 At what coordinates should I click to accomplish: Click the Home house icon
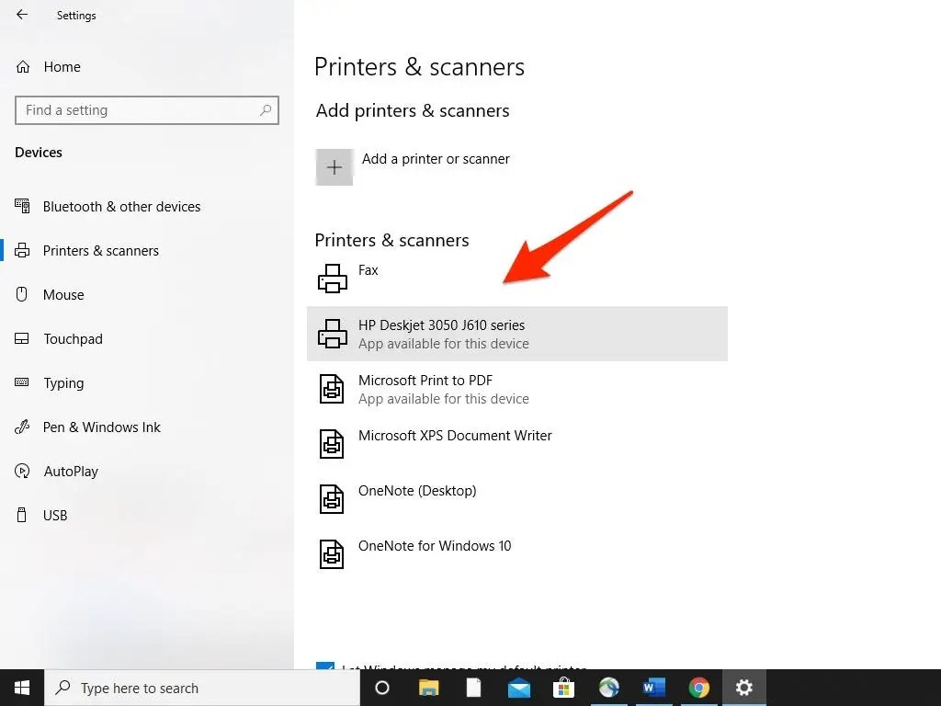(23, 66)
